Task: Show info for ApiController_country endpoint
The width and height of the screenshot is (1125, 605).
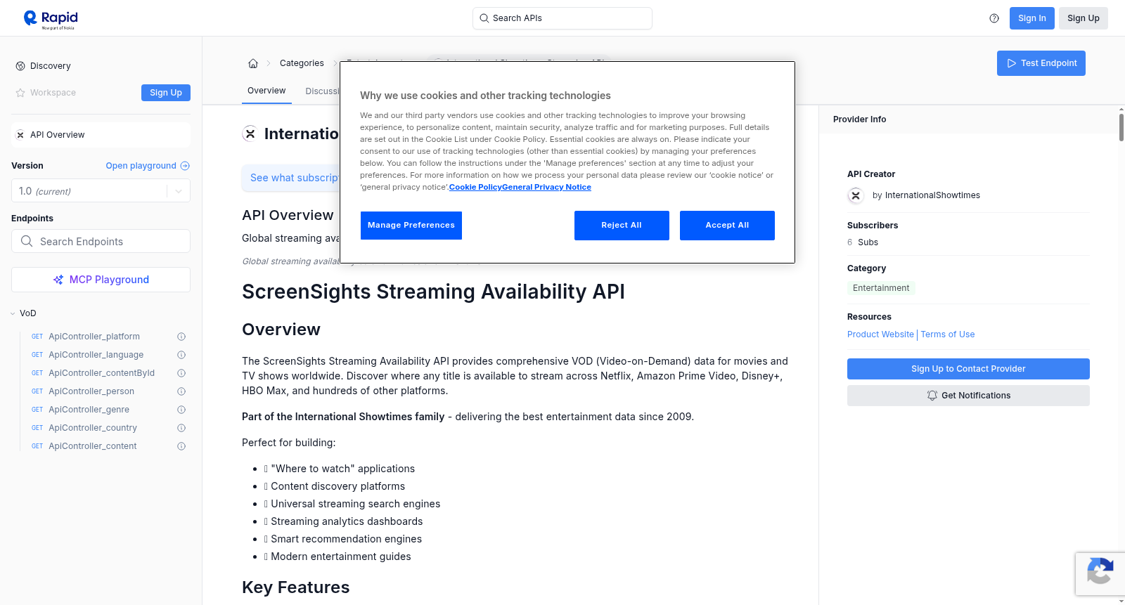Action: 181,428
